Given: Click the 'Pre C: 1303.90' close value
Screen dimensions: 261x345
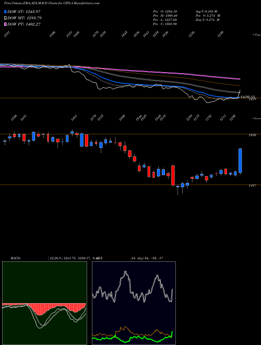Looking at the screenshot, I should coord(165,24).
